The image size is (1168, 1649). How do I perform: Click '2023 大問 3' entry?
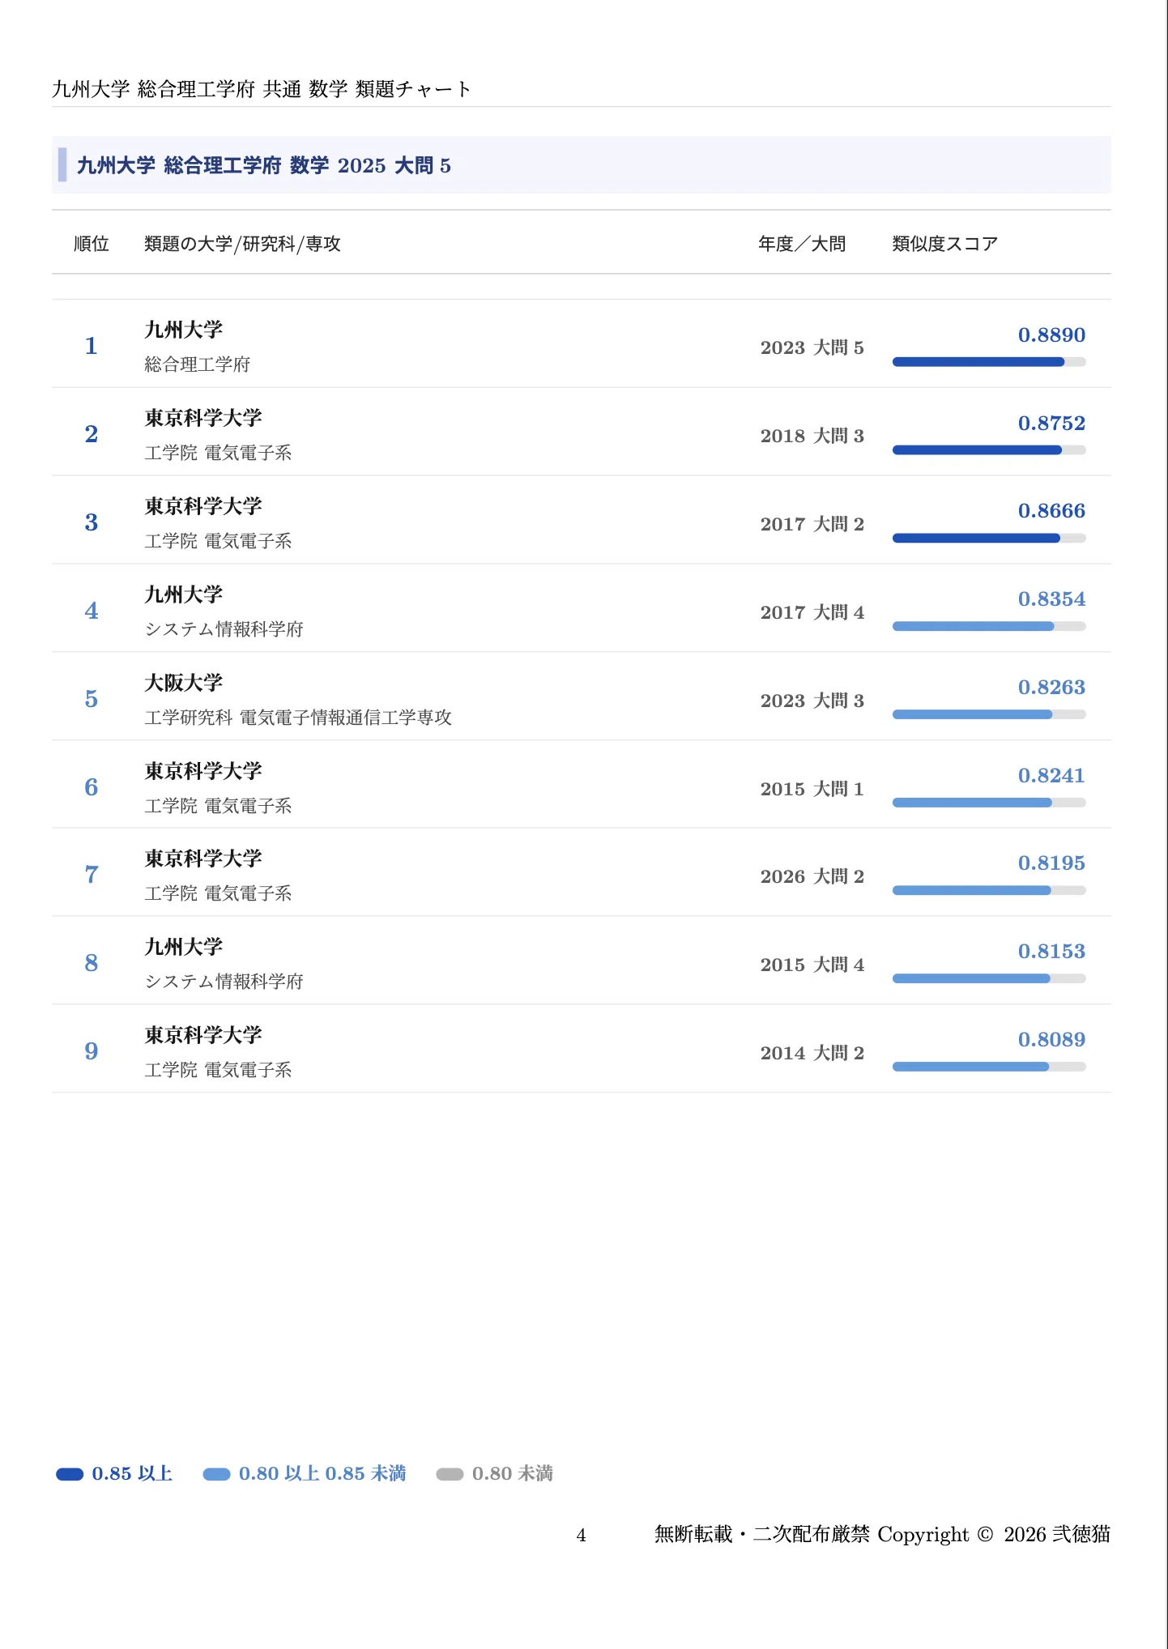pos(812,701)
